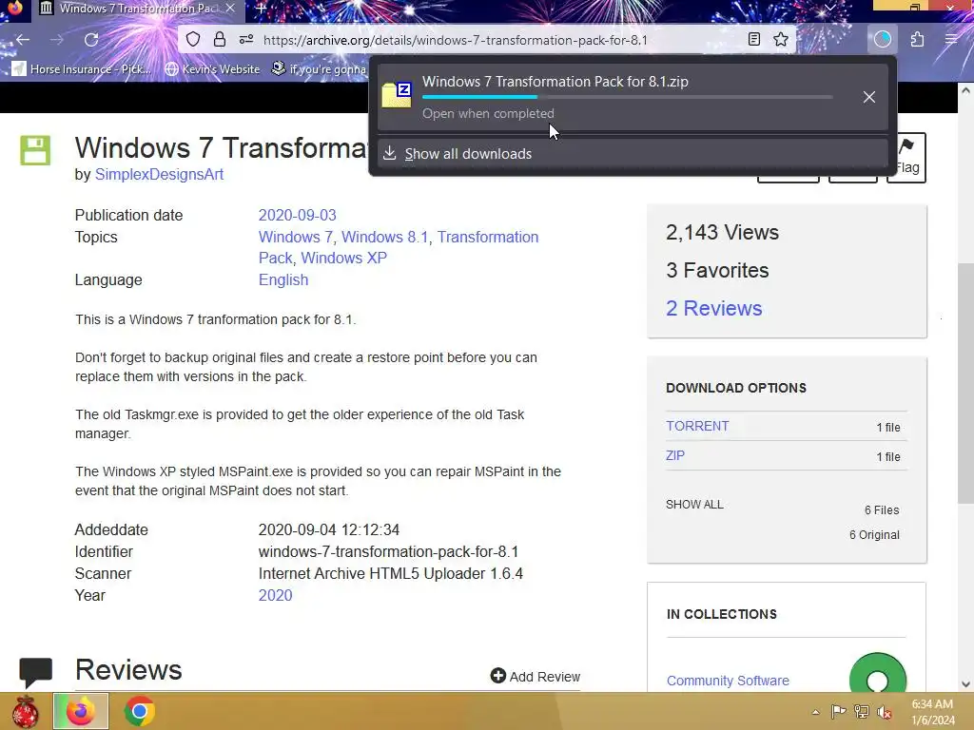Open the Windows XP topic link
This screenshot has height=730, width=974.
tap(343, 258)
